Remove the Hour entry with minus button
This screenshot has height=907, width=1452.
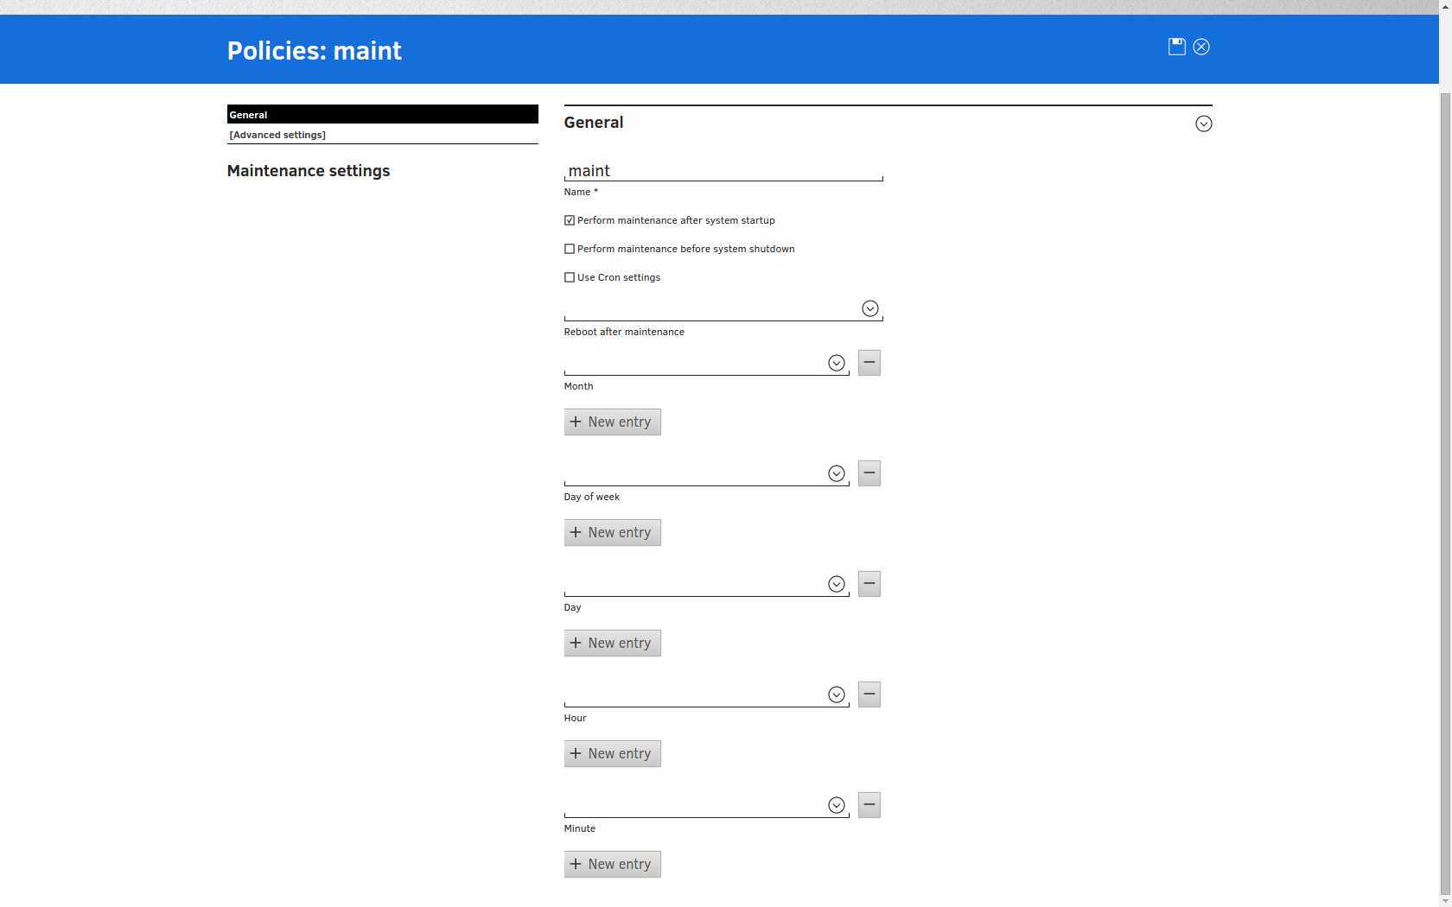pyautogui.click(x=869, y=695)
